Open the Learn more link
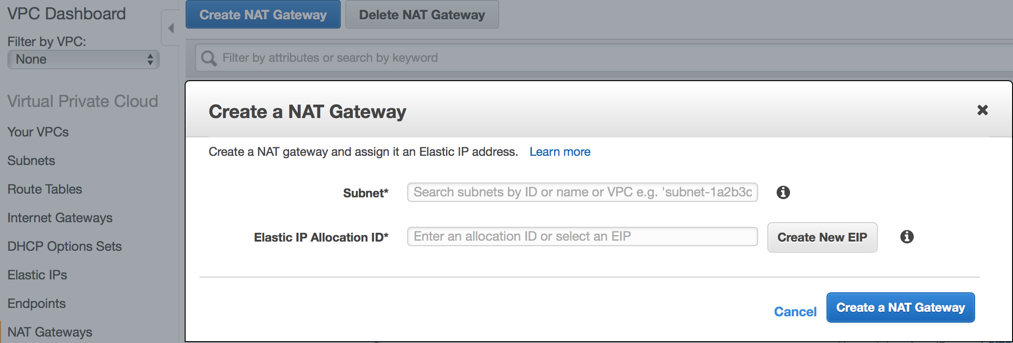 point(560,152)
